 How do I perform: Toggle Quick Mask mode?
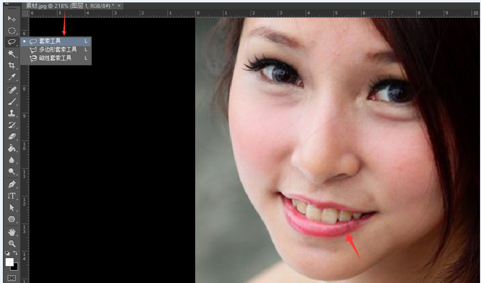(x=11, y=278)
